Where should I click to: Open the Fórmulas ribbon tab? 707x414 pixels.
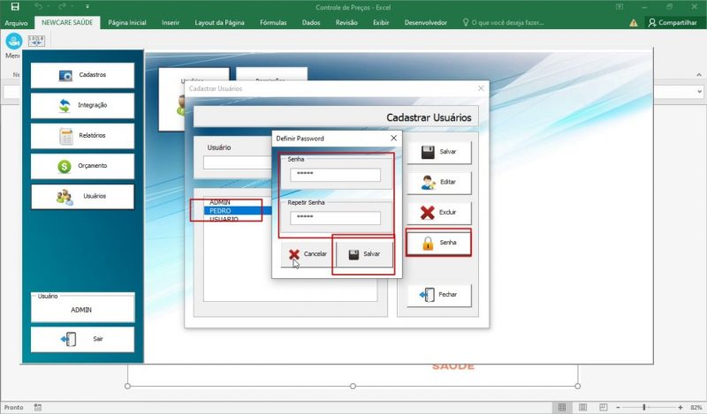point(272,22)
